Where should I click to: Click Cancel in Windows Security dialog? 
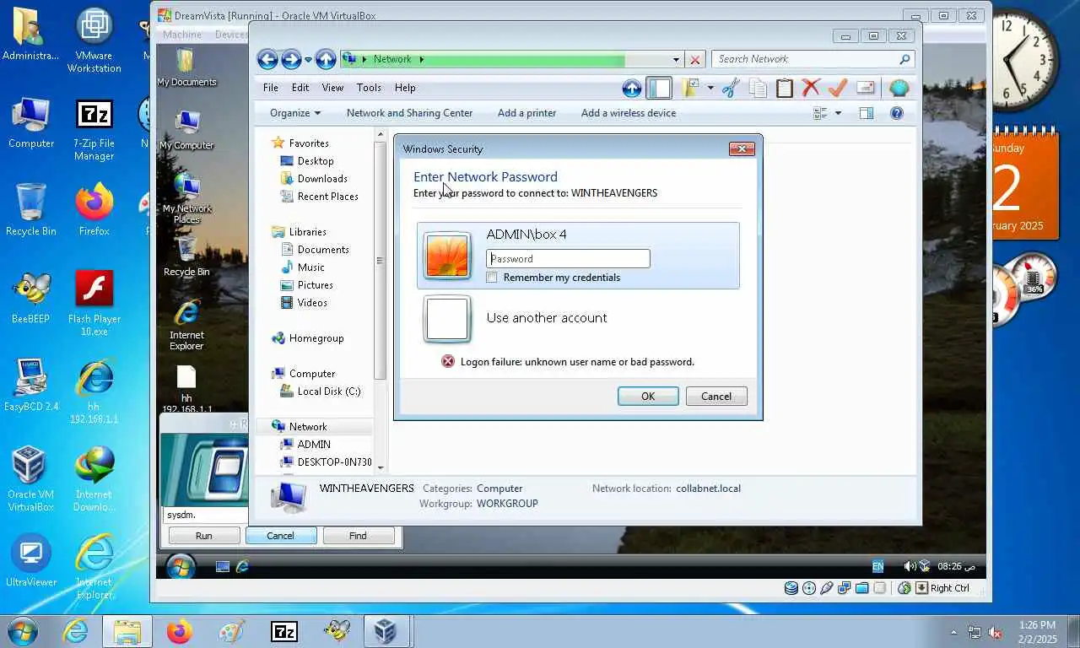716,397
